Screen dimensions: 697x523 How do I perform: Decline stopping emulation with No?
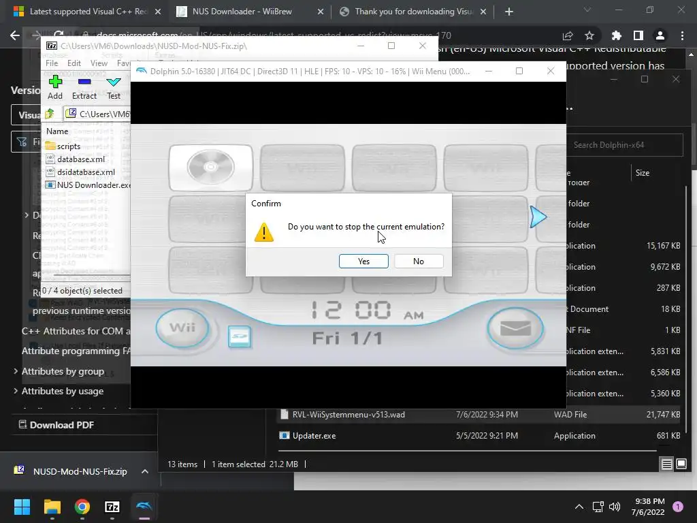pos(419,261)
